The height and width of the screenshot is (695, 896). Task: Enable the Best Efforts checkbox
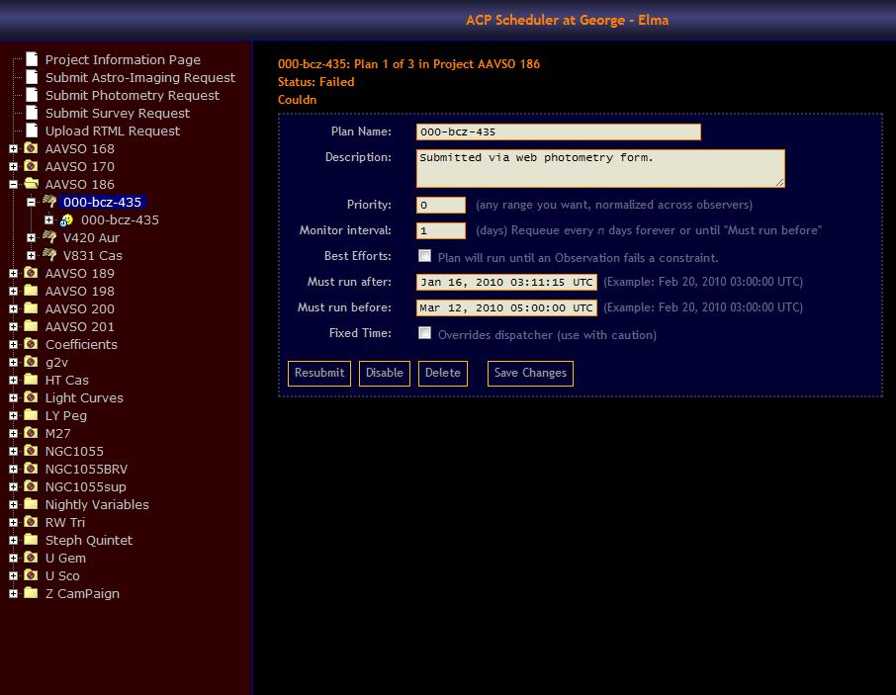pyautogui.click(x=424, y=256)
